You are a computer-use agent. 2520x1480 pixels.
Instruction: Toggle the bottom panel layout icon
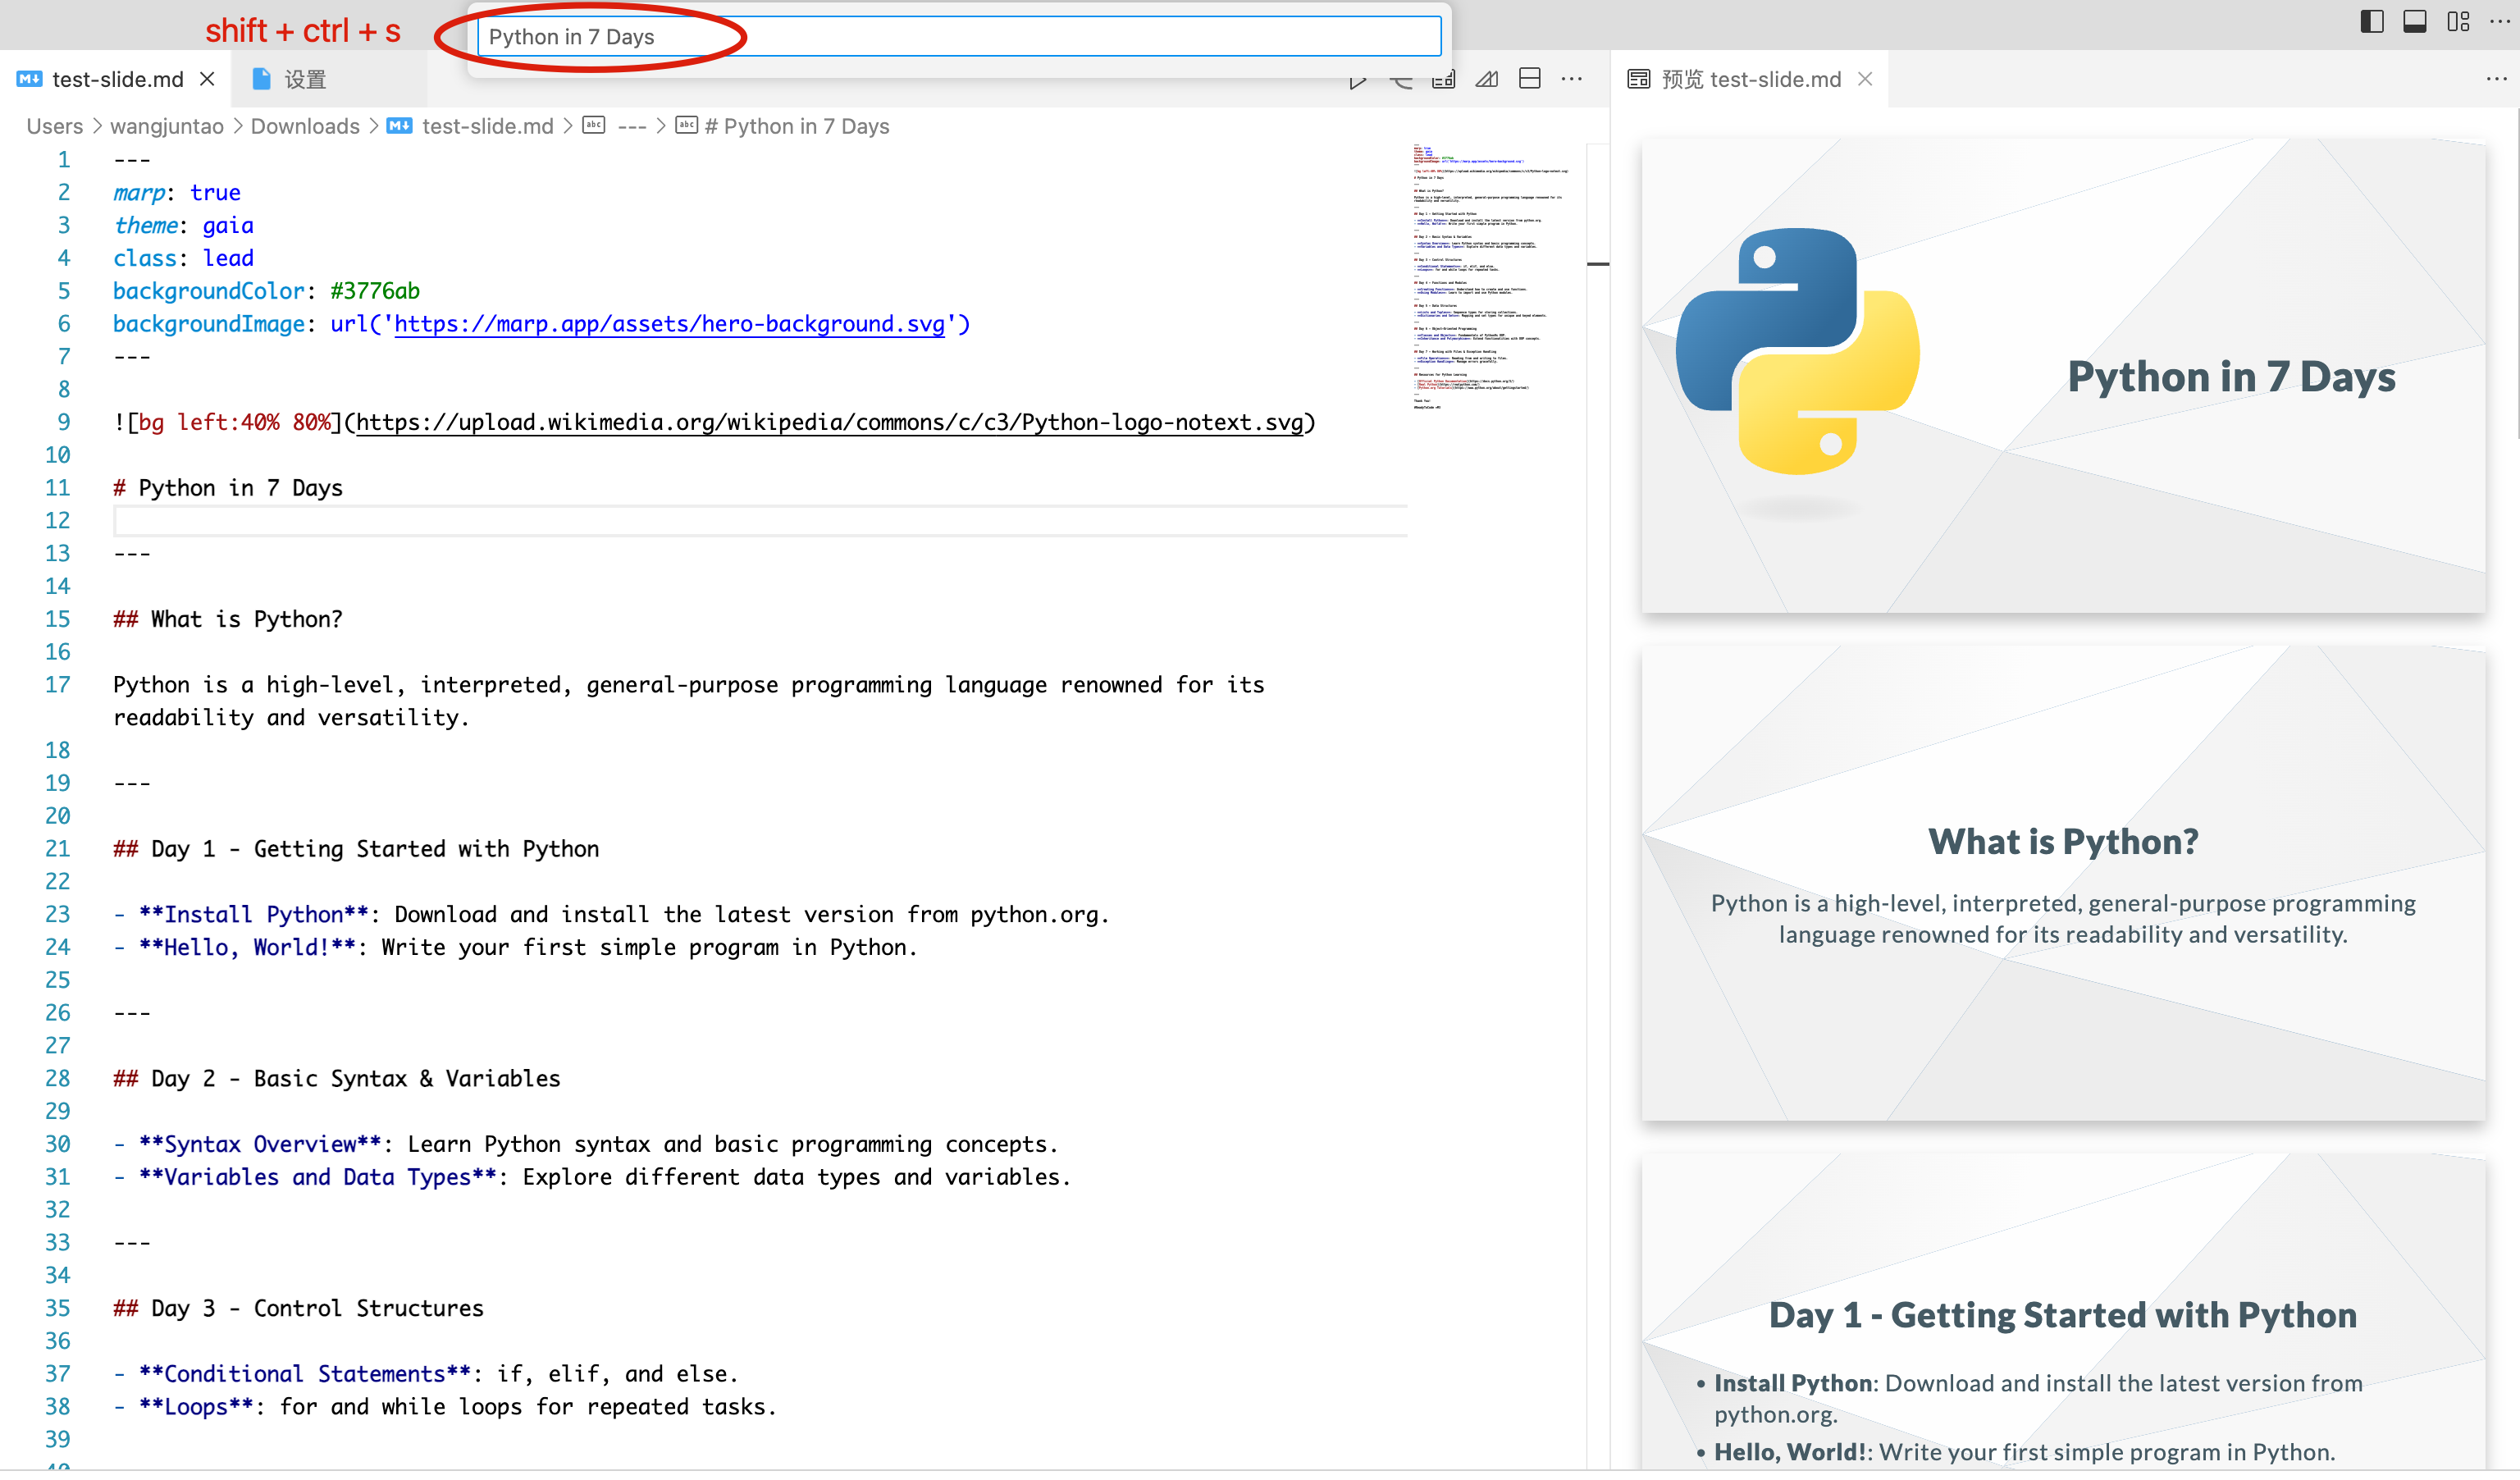[2414, 21]
